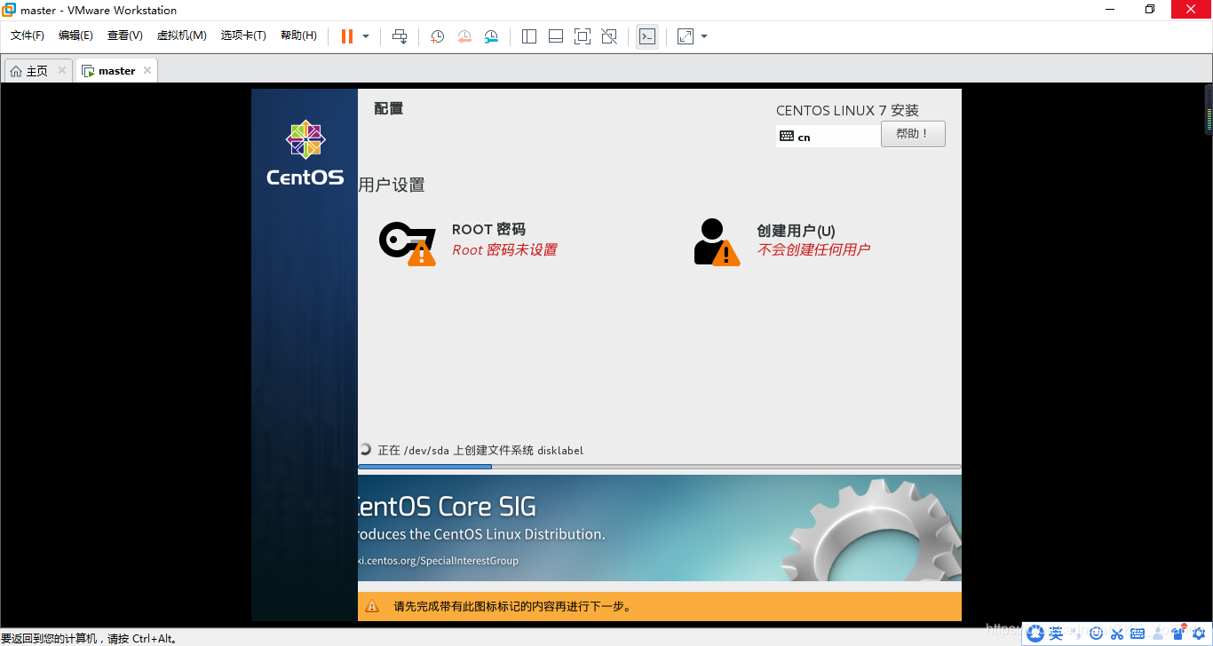
Task: Open the snapshot manager icon
Action: click(491, 36)
